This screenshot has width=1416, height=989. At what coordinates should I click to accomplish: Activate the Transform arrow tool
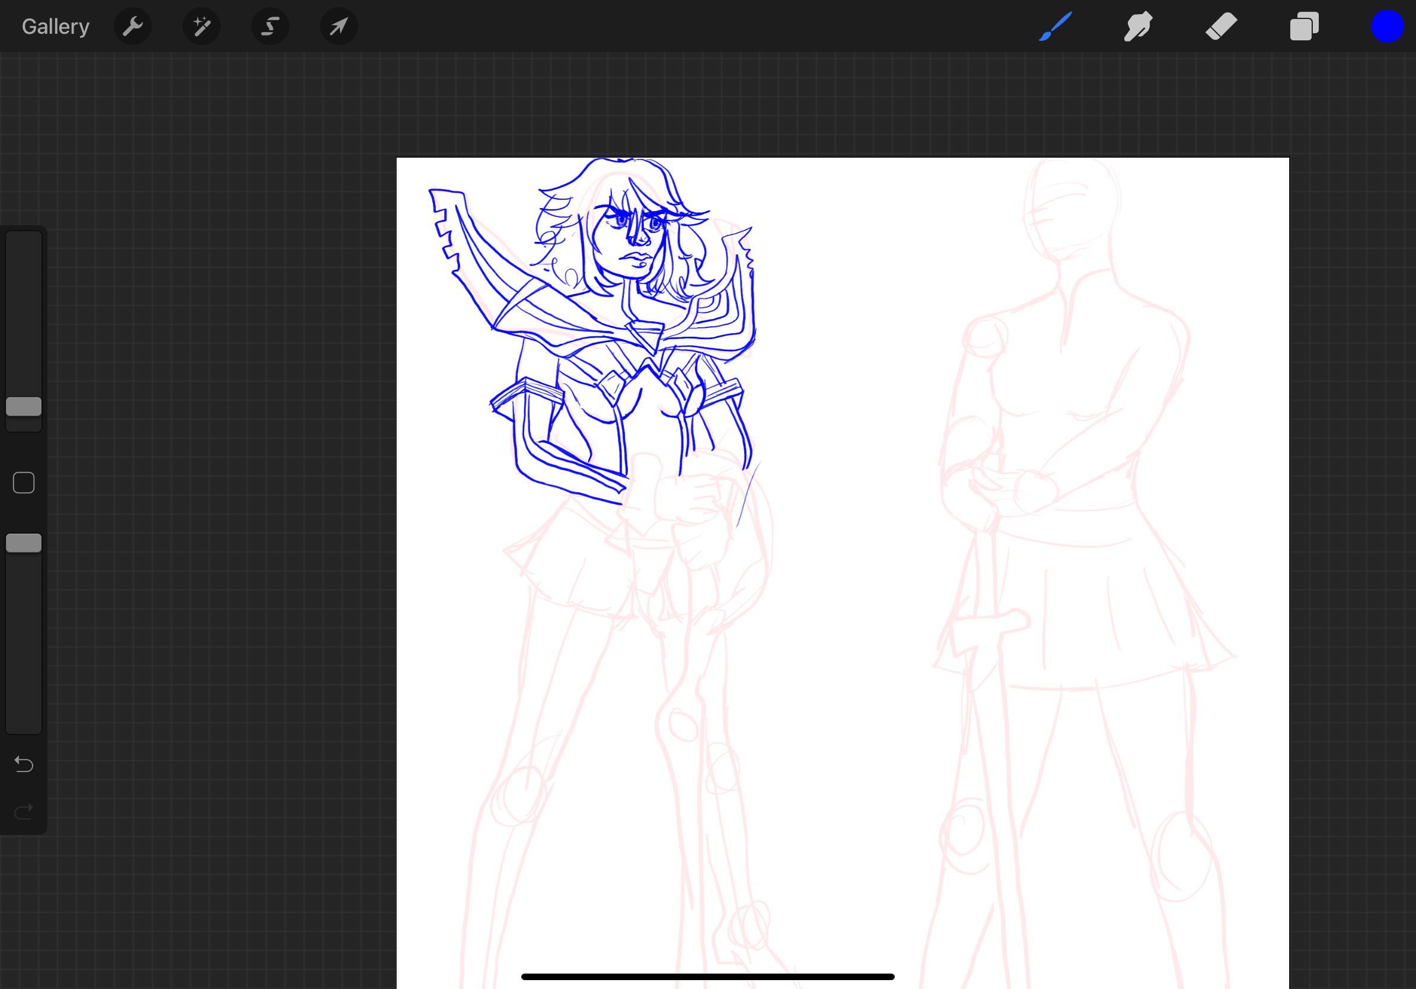tap(339, 26)
